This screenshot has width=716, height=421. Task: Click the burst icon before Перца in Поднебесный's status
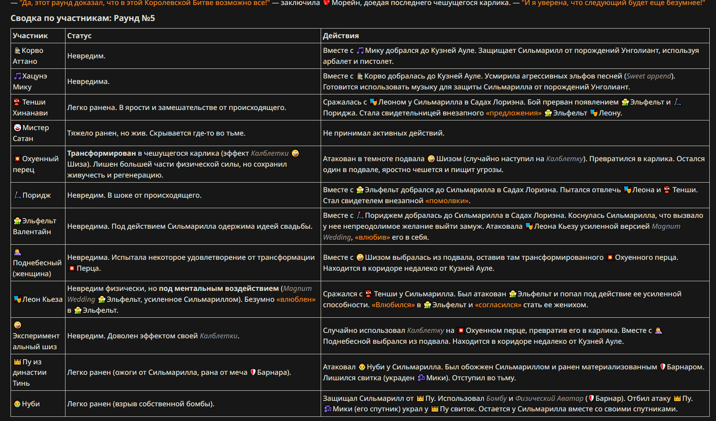point(72,268)
